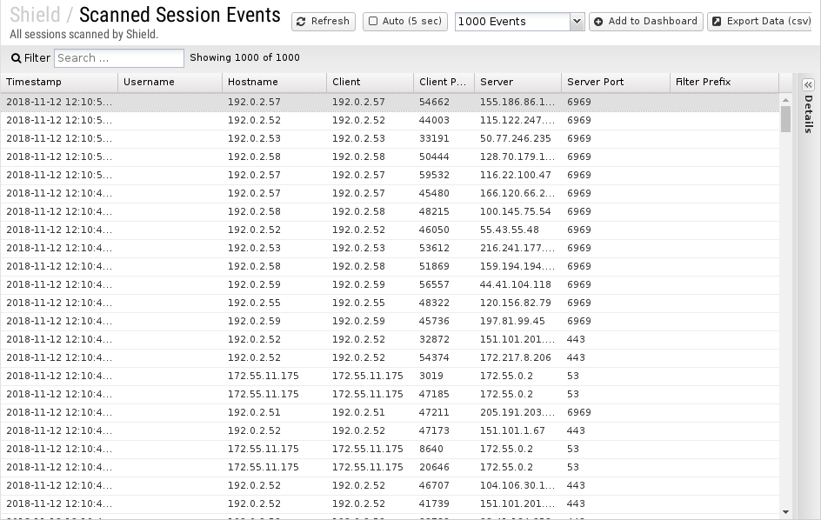821x520 pixels.
Task: Select the row with server 172.217.8.206
Action: (x=390, y=357)
